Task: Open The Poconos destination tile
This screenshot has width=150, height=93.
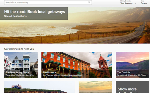Action: coord(77,65)
